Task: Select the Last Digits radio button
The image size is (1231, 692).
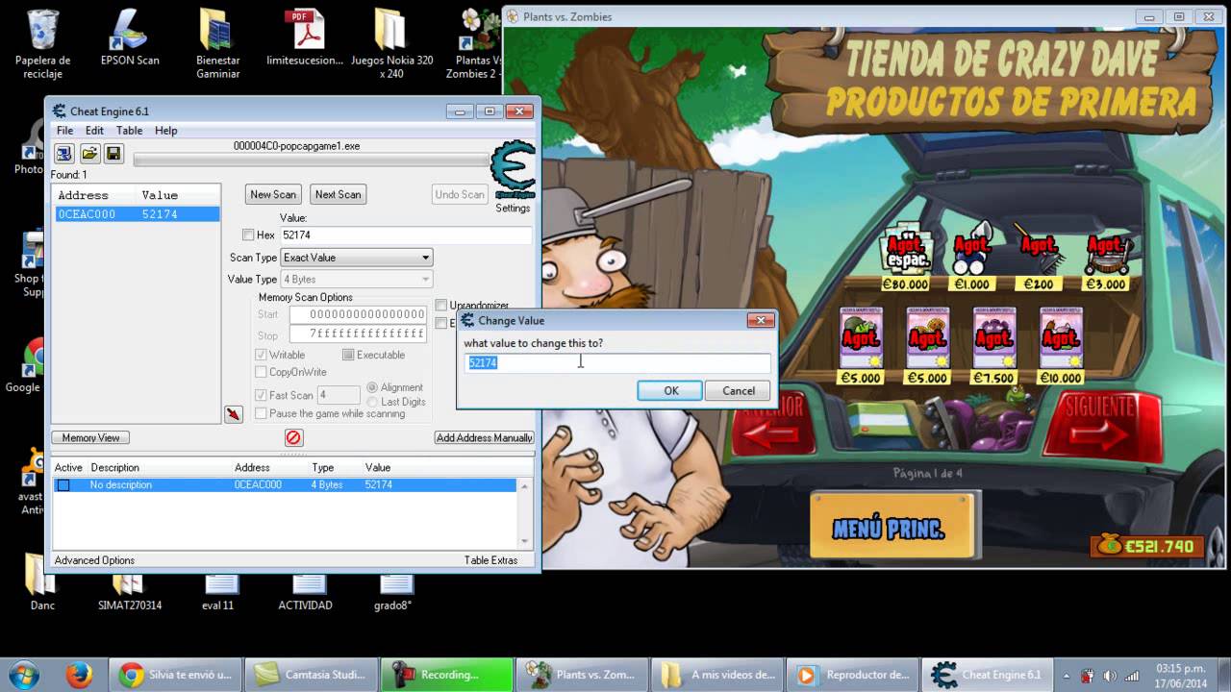Action: pos(372,402)
